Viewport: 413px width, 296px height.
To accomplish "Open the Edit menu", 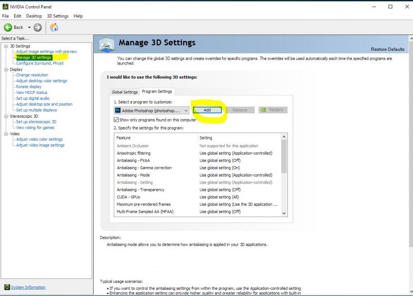I will pos(17,16).
